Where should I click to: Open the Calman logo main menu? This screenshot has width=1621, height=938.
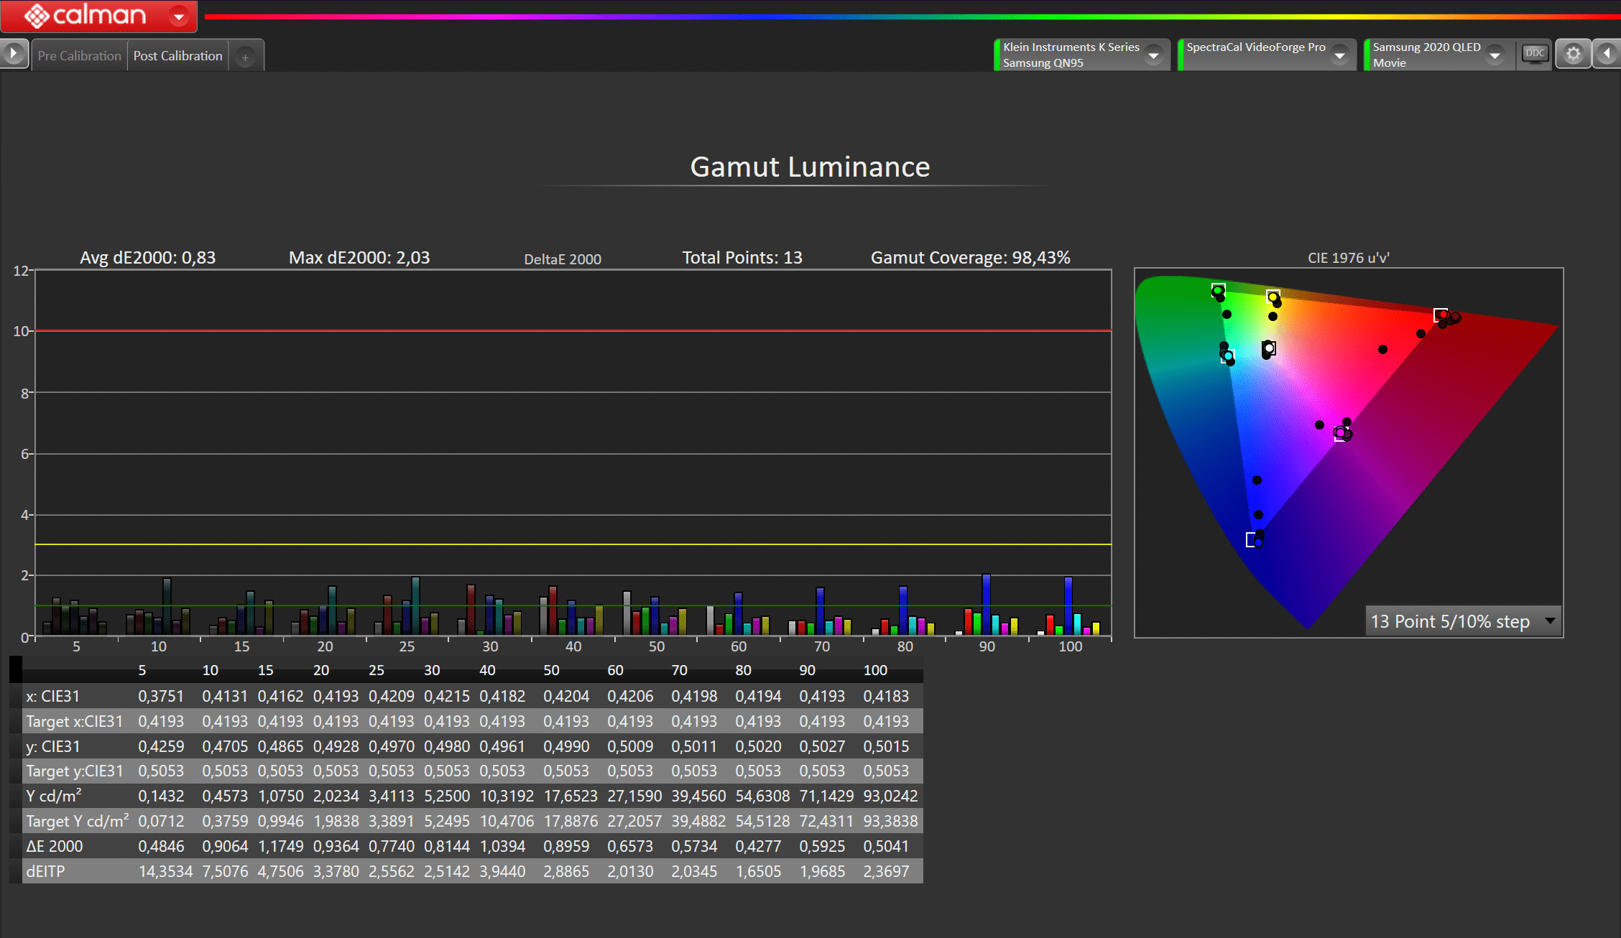click(86, 15)
